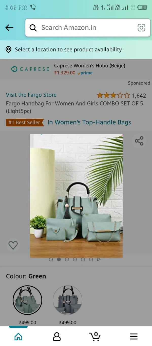The image size is (152, 346).
Task: Tap magnifier icon in search bar
Action: 33,28
